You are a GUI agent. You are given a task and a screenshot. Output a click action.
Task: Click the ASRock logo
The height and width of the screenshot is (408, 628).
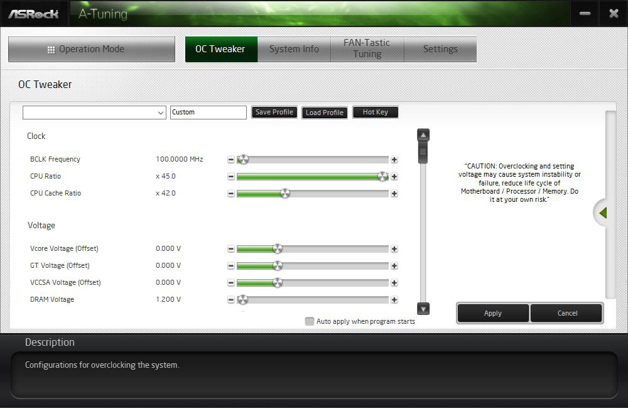click(34, 14)
